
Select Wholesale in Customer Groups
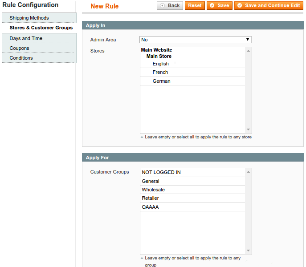click(153, 190)
